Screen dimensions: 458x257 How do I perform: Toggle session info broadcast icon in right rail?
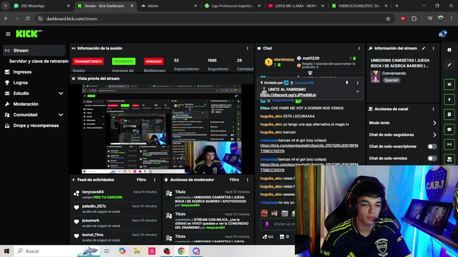point(449,144)
